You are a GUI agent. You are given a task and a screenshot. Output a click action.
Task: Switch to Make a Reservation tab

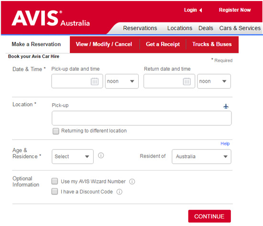36,44
